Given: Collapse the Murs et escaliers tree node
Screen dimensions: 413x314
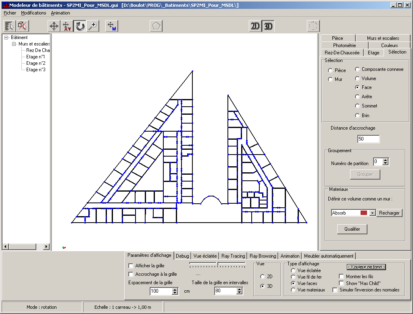Looking at the screenshot, I should coord(14,44).
